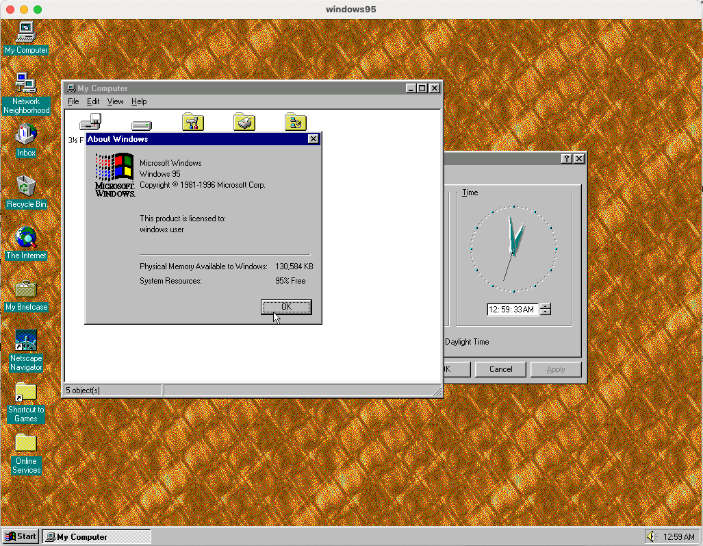Select the Printers folder in My Computer

pos(244,123)
